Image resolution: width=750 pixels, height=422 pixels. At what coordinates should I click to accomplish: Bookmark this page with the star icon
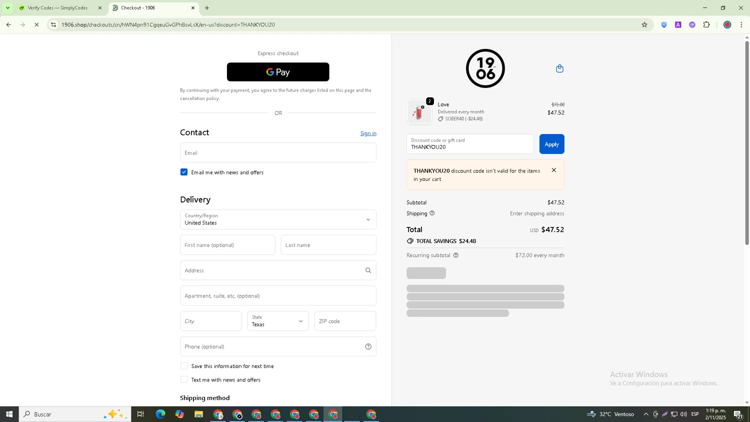click(644, 24)
